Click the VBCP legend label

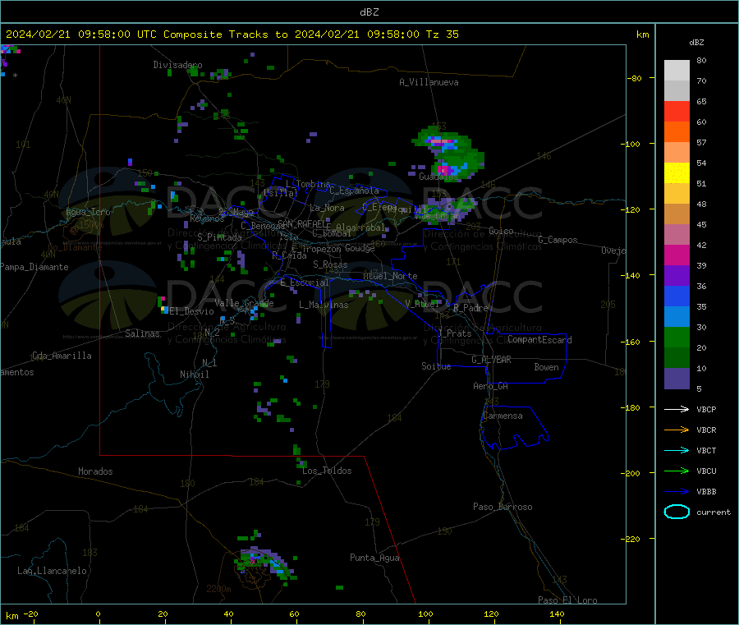pyautogui.click(x=706, y=410)
